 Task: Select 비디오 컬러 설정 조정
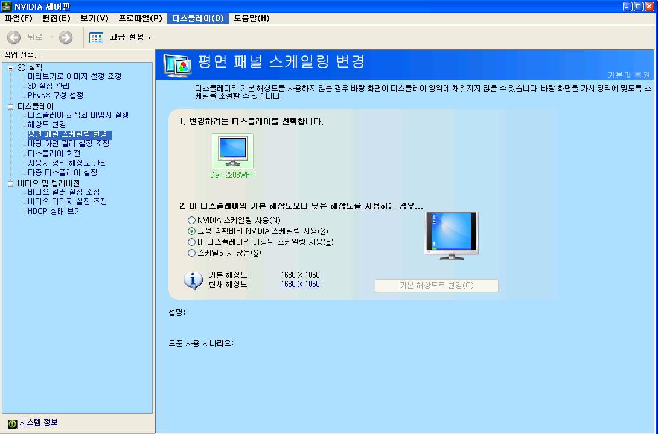tap(64, 192)
